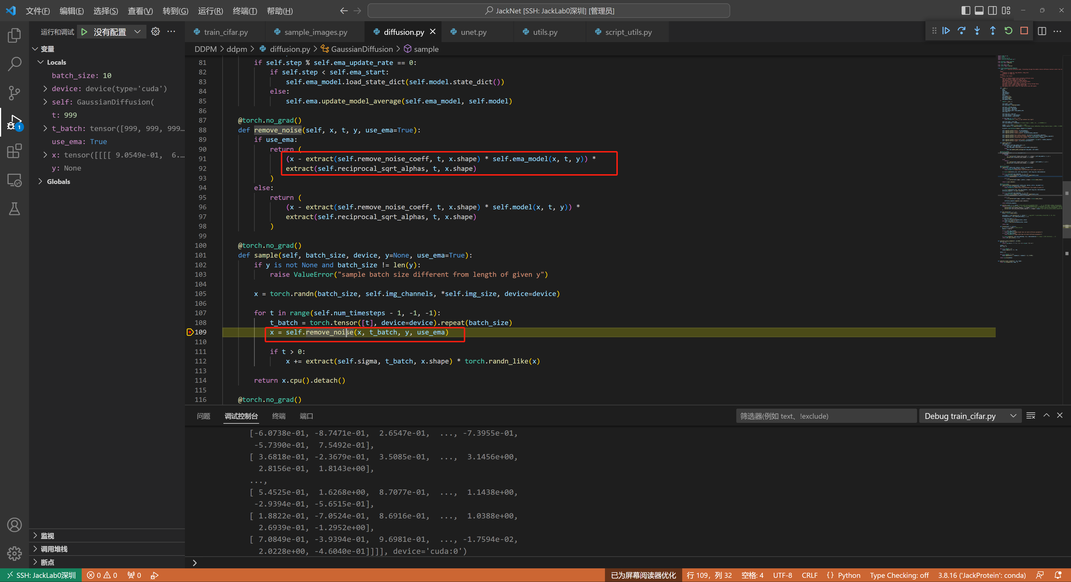Image resolution: width=1071 pixels, height=582 pixels.
Task: Toggle word wrap in debug console
Action: 1031,416
